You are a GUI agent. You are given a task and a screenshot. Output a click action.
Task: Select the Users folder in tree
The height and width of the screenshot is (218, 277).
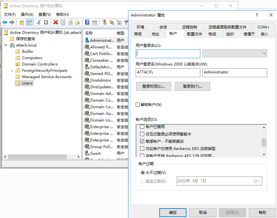coord(27,83)
